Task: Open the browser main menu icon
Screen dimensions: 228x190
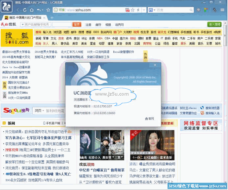Action: [222, 10]
